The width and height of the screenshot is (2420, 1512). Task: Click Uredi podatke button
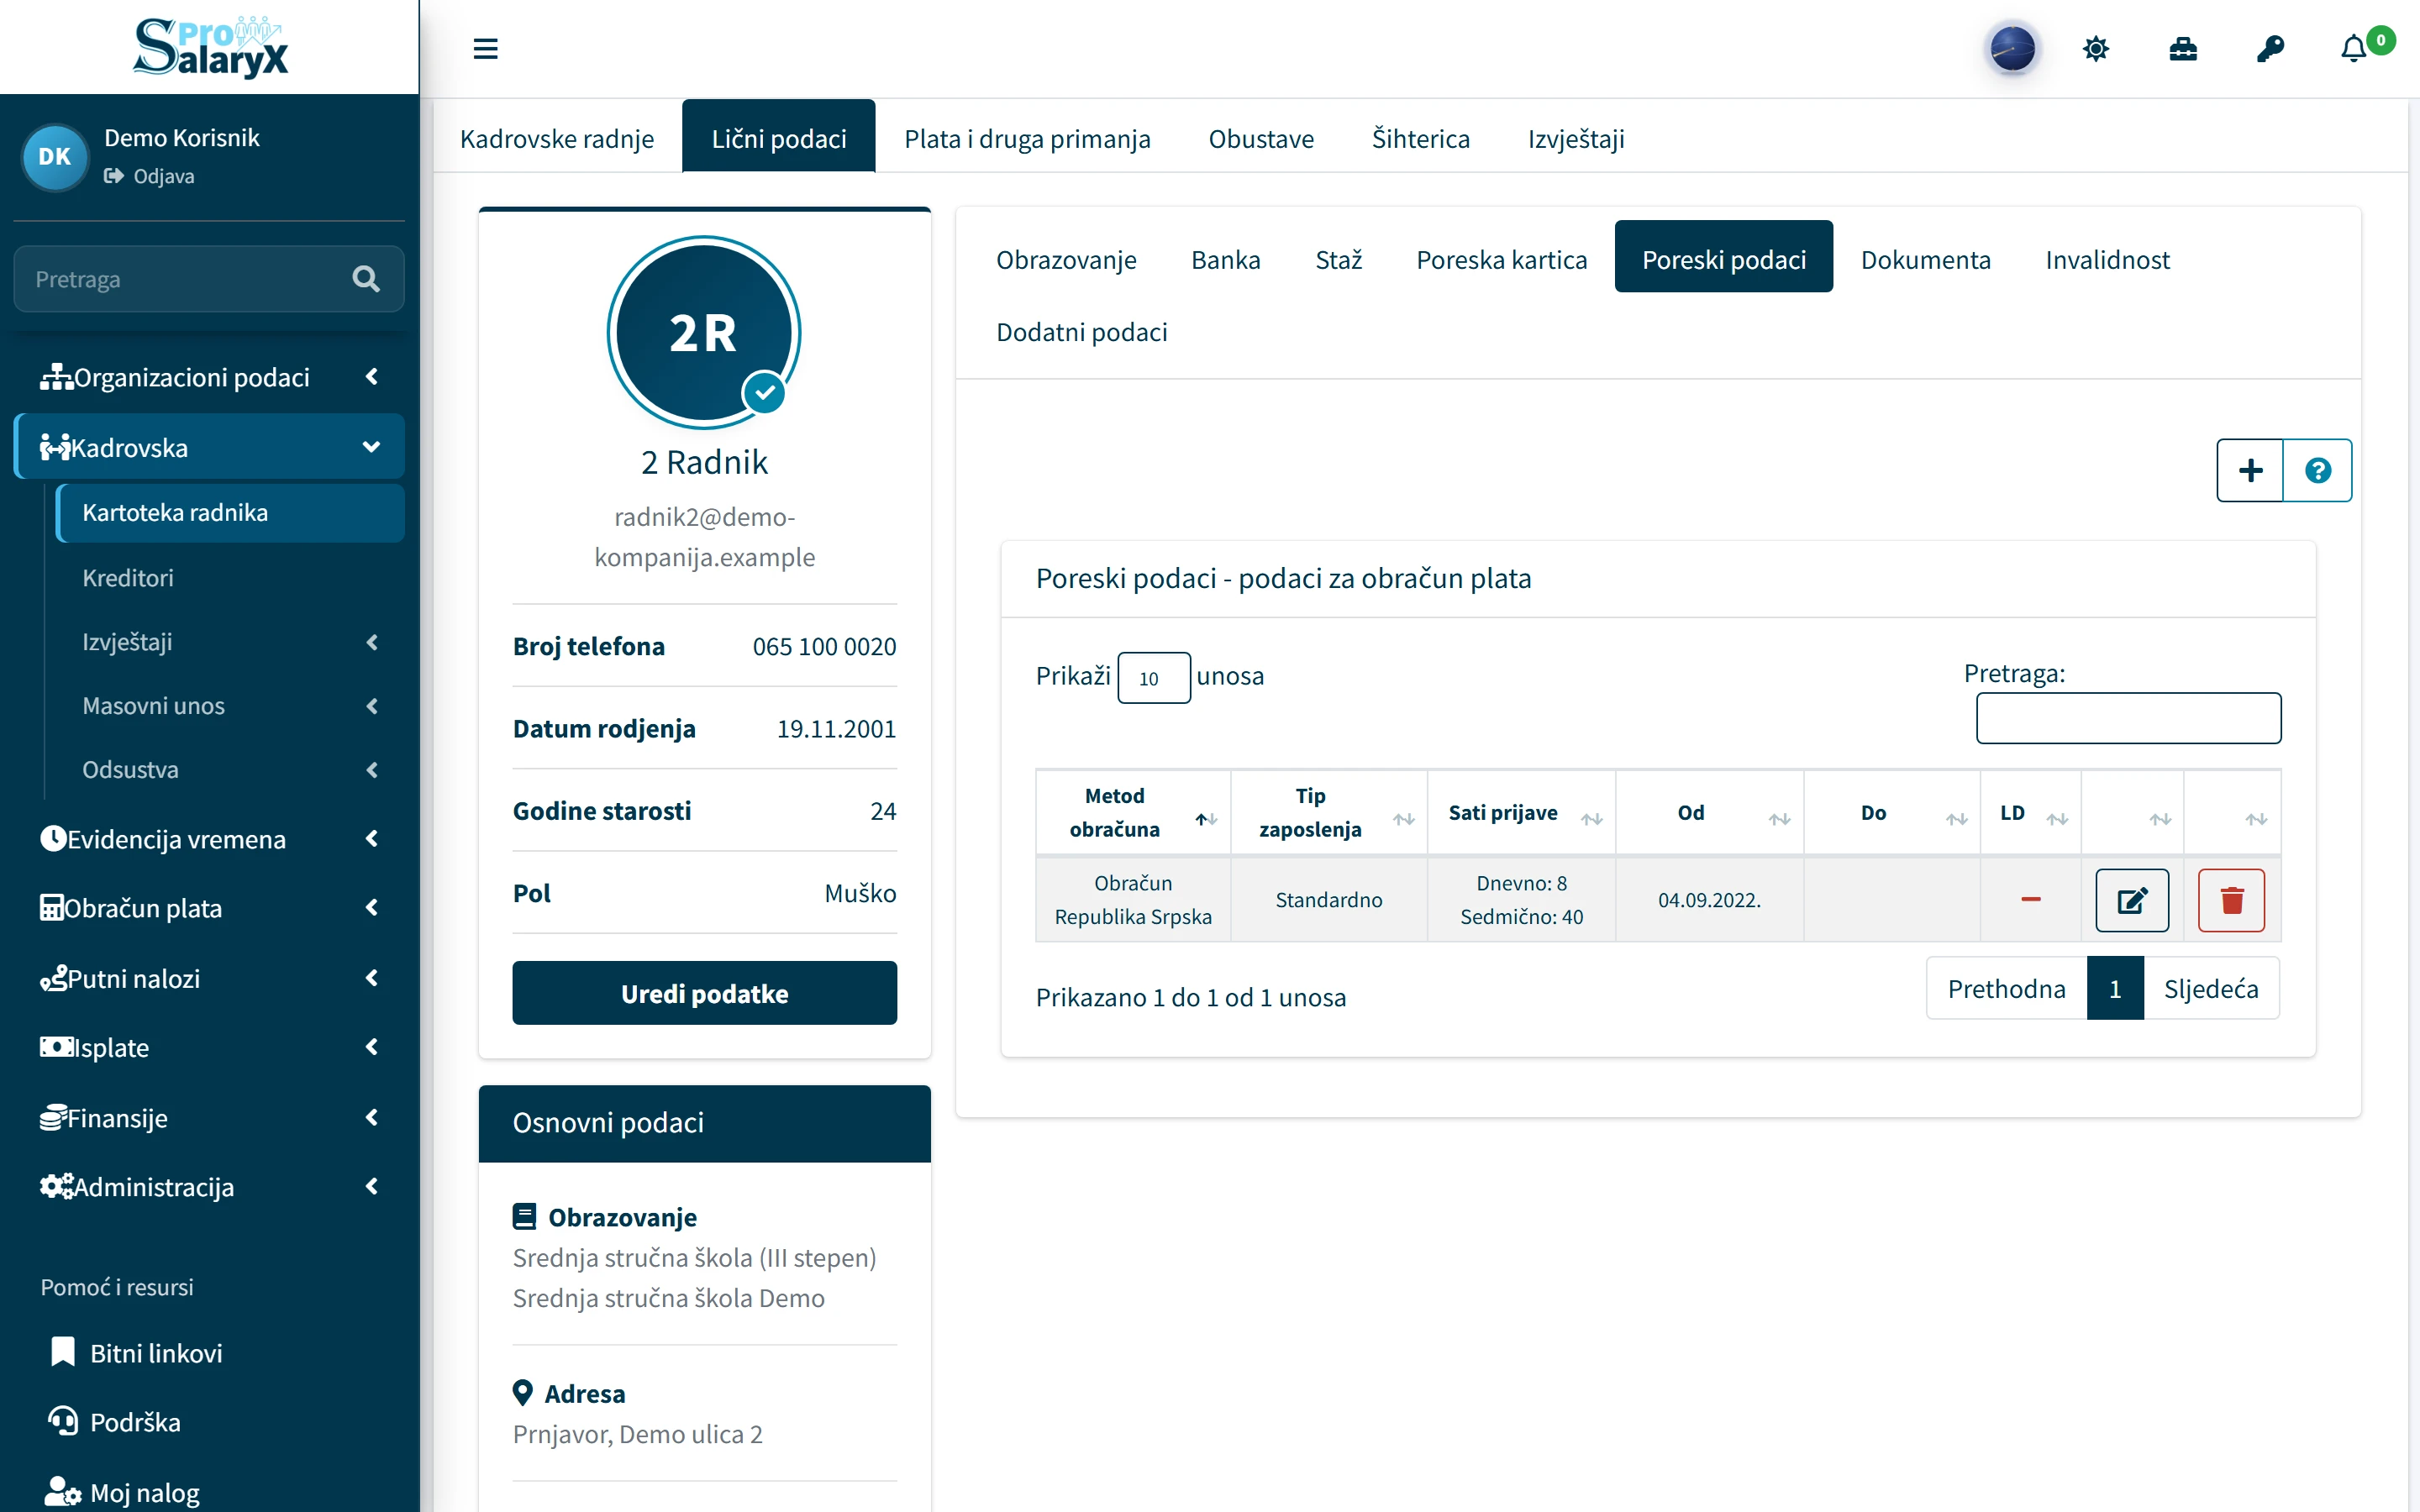tap(704, 993)
